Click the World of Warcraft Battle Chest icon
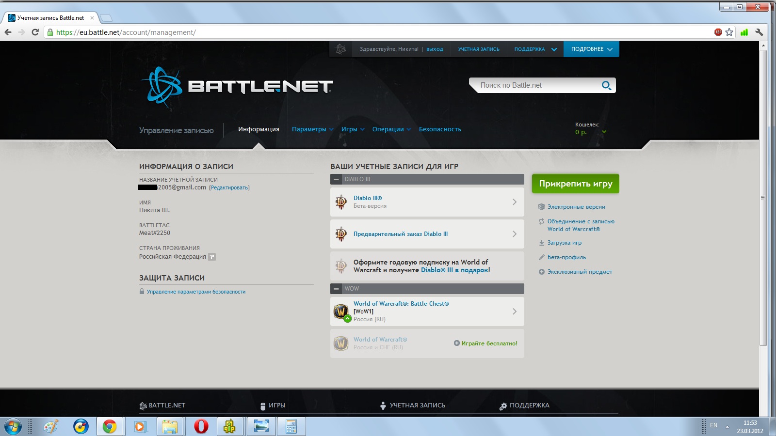 tap(341, 311)
